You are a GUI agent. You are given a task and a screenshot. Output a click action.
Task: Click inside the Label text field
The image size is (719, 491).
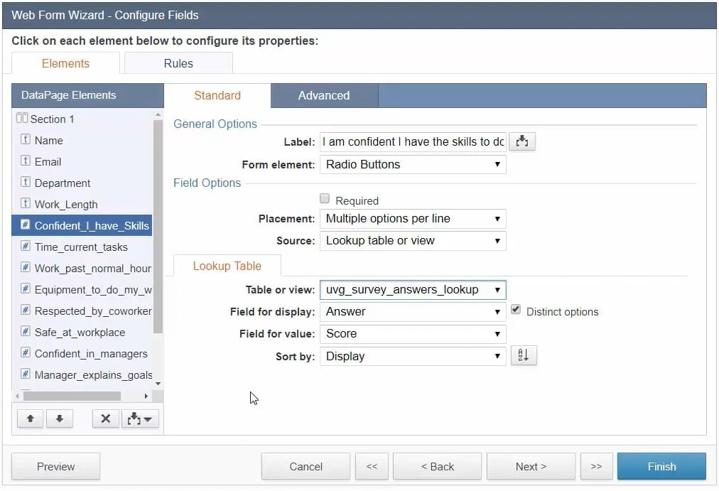[413, 141]
